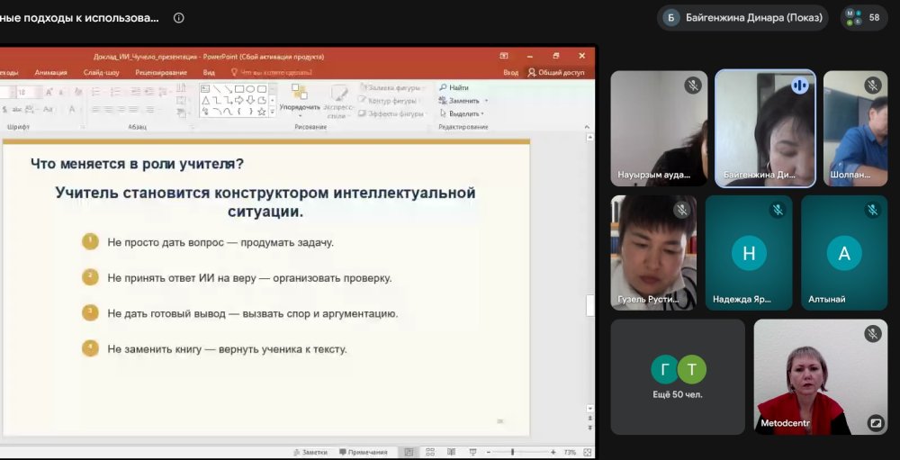The image size is (900, 460).
Task: Select Науырзым ауда... participant video tile
Action: 659,129
